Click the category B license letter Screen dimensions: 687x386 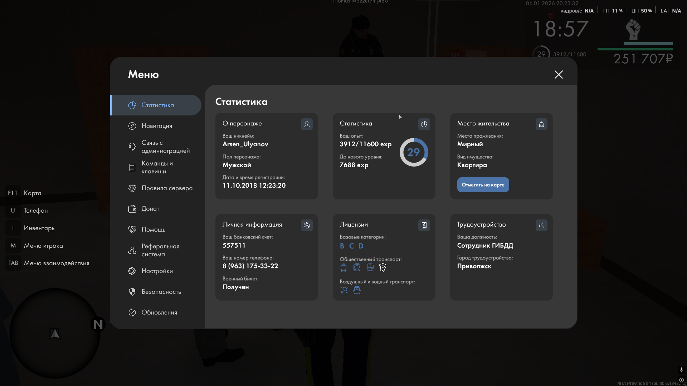pos(342,246)
